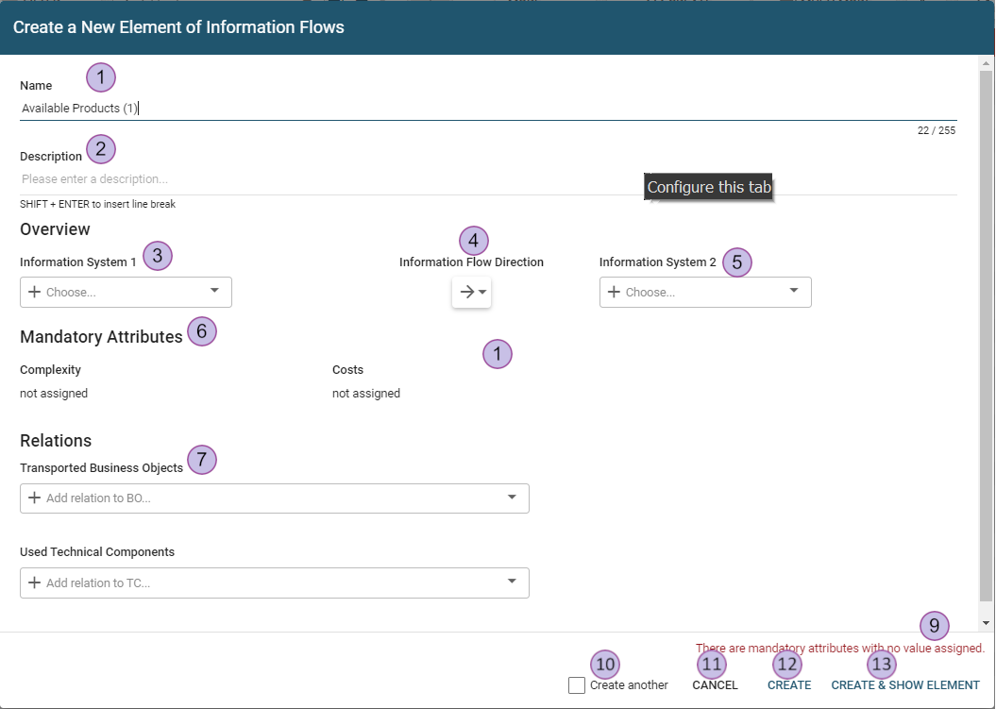Click the plus icon in Information System 1
Screen dimensions: 996x709
35,293
